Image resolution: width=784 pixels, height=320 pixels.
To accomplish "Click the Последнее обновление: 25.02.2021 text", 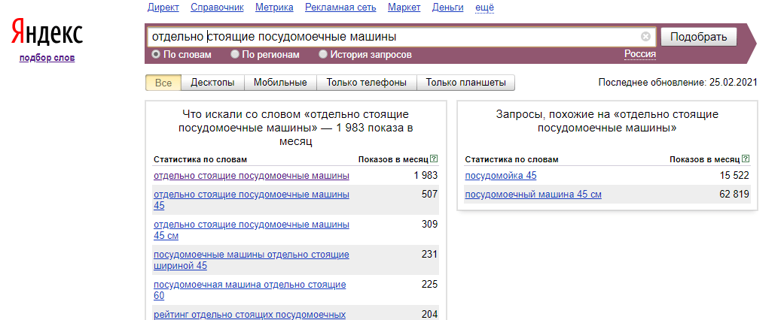I will (678, 82).
